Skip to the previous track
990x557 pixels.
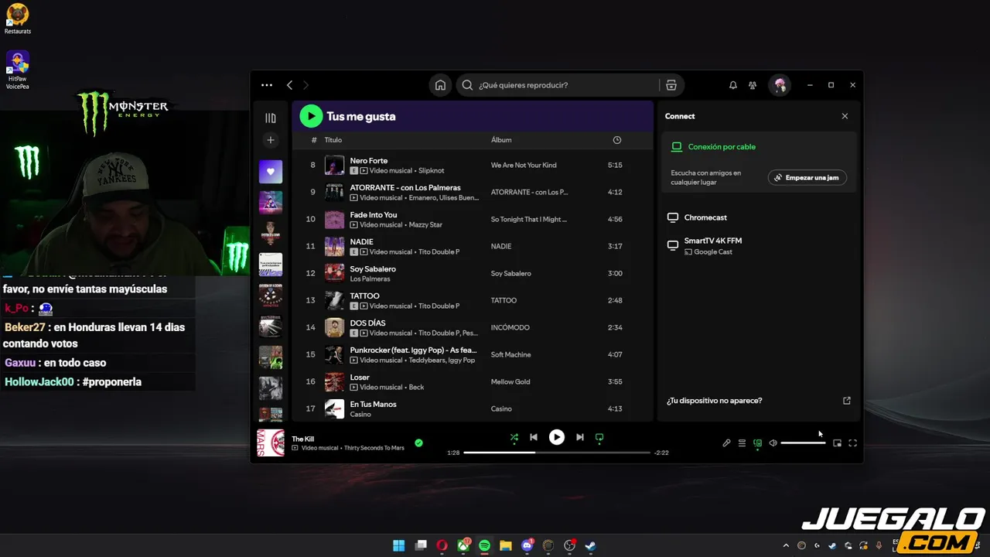[x=534, y=437]
